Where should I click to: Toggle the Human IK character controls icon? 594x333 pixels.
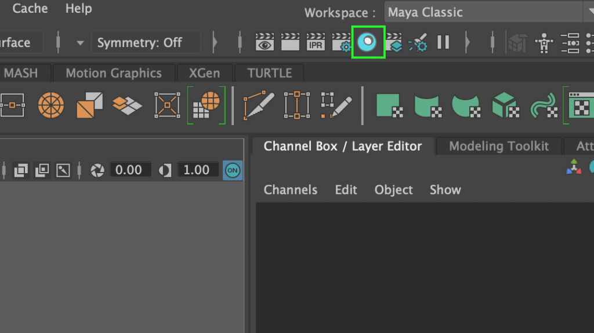544,42
